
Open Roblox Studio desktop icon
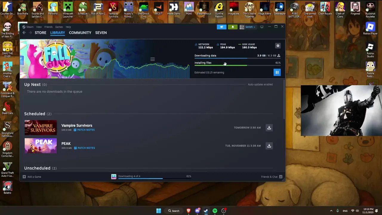(370, 50)
